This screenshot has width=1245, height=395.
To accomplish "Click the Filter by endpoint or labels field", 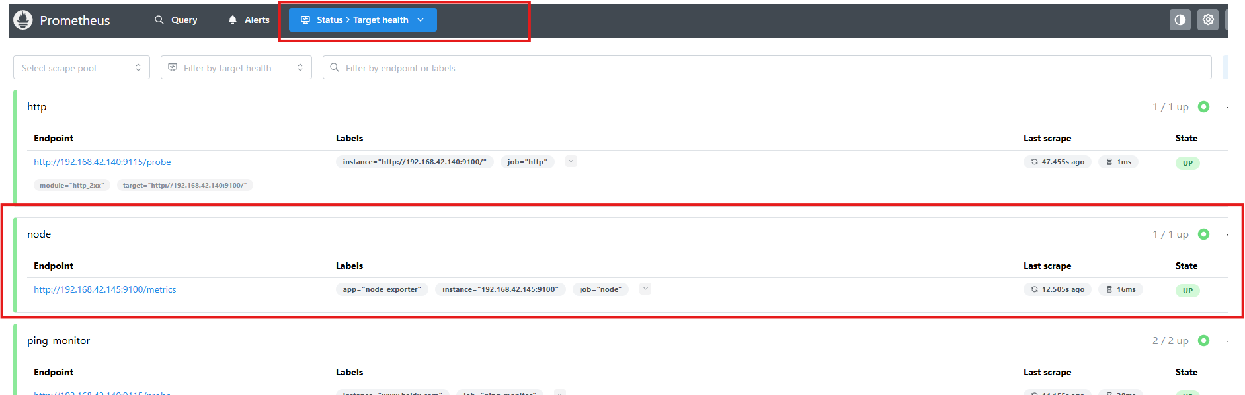I will pyautogui.click(x=767, y=67).
